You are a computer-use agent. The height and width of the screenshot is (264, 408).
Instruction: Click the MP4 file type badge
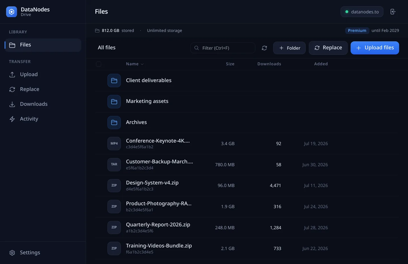tap(114, 143)
